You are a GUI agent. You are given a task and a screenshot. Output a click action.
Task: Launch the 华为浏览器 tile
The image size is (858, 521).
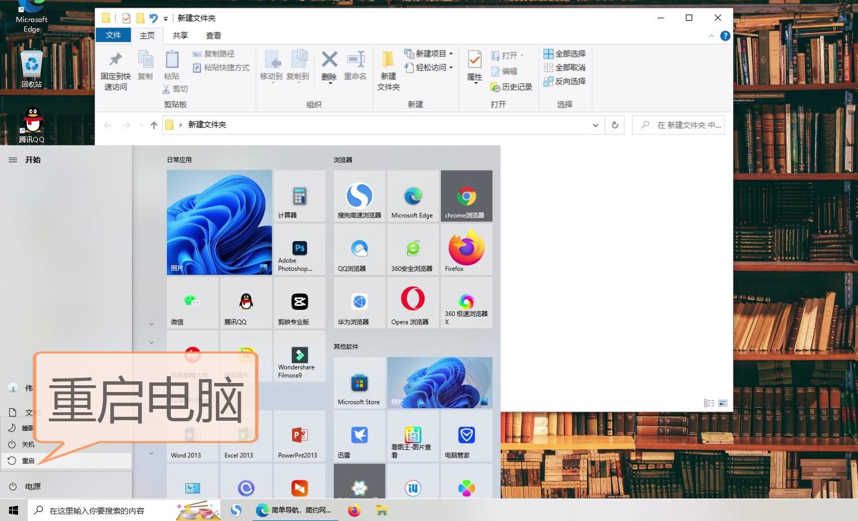[x=359, y=302]
